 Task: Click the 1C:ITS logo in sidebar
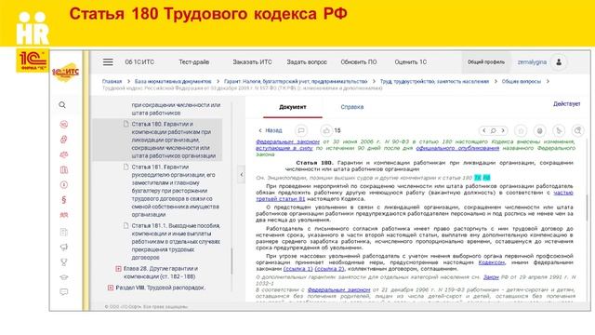pyautogui.click(x=66, y=73)
